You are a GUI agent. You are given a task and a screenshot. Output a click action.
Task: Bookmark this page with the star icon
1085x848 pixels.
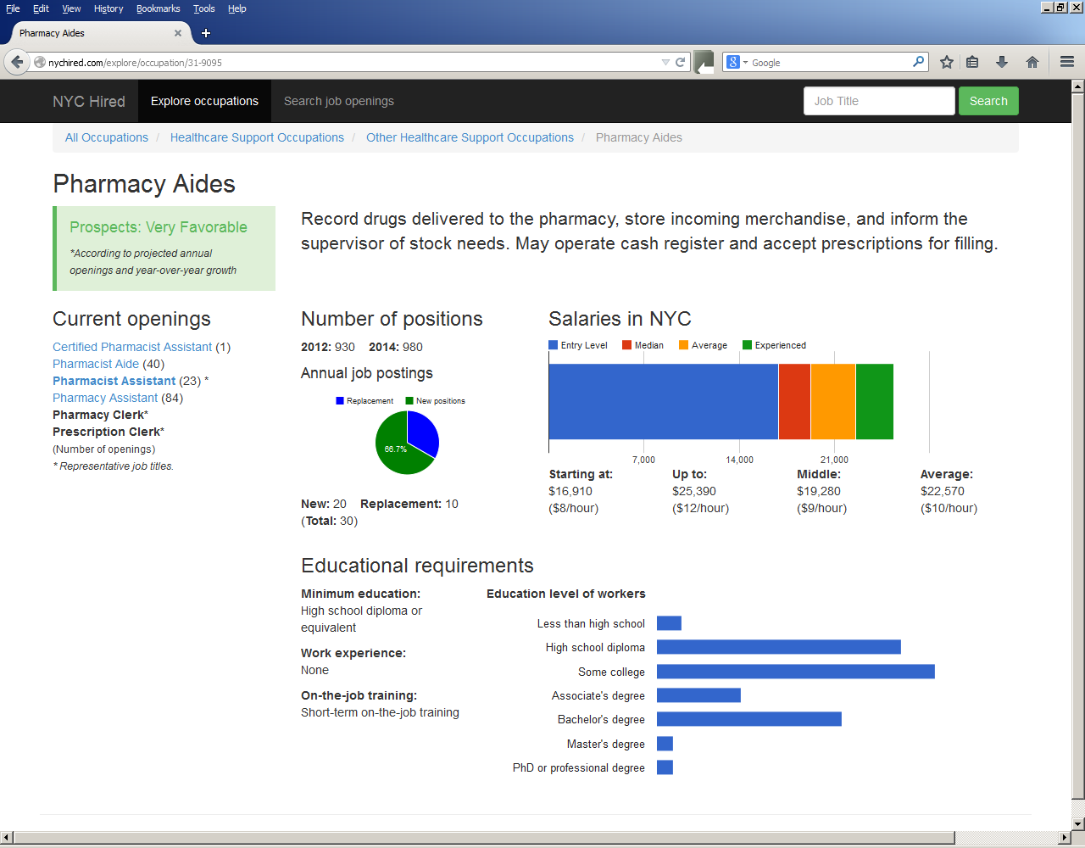click(x=947, y=62)
